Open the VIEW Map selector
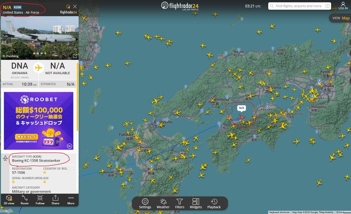 point(341,18)
